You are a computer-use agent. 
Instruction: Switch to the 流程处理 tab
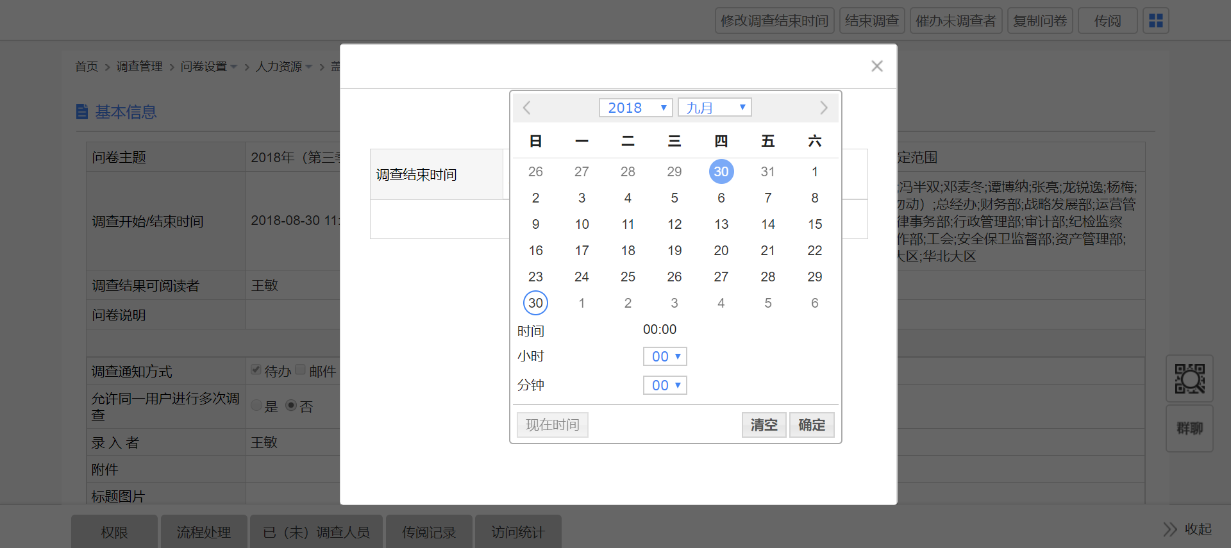(x=204, y=532)
